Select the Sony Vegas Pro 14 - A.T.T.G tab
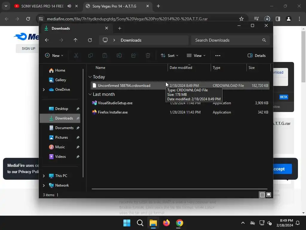 pyautogui.click(x=114, y=6)
